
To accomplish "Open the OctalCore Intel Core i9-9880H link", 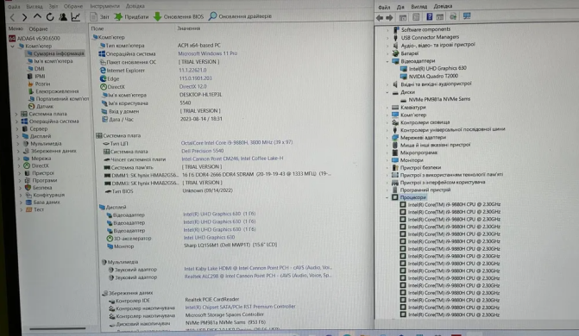I will click(236, 142).
